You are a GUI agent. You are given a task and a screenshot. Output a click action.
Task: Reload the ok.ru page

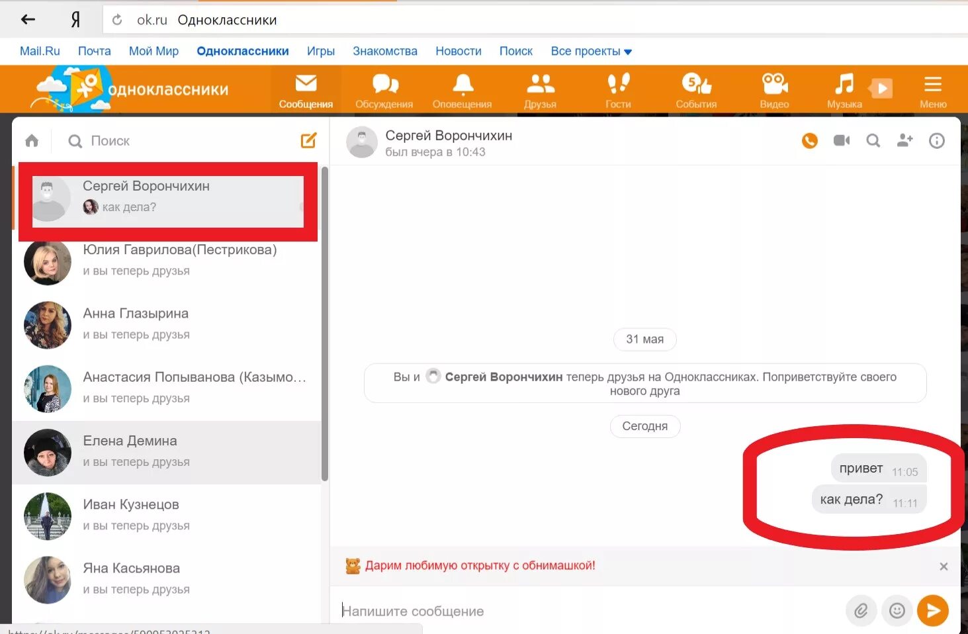[x=117, y=20]
